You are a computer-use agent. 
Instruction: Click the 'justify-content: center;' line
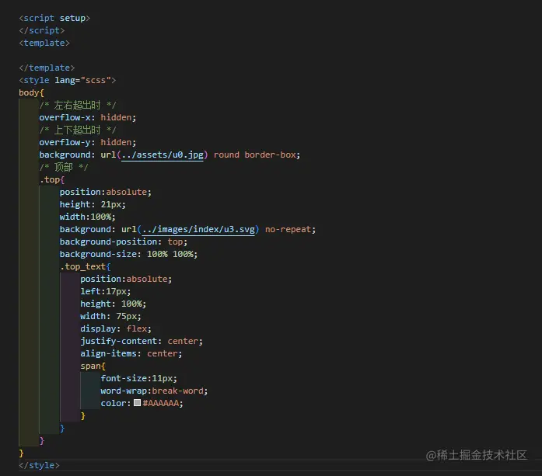[142, 341]
